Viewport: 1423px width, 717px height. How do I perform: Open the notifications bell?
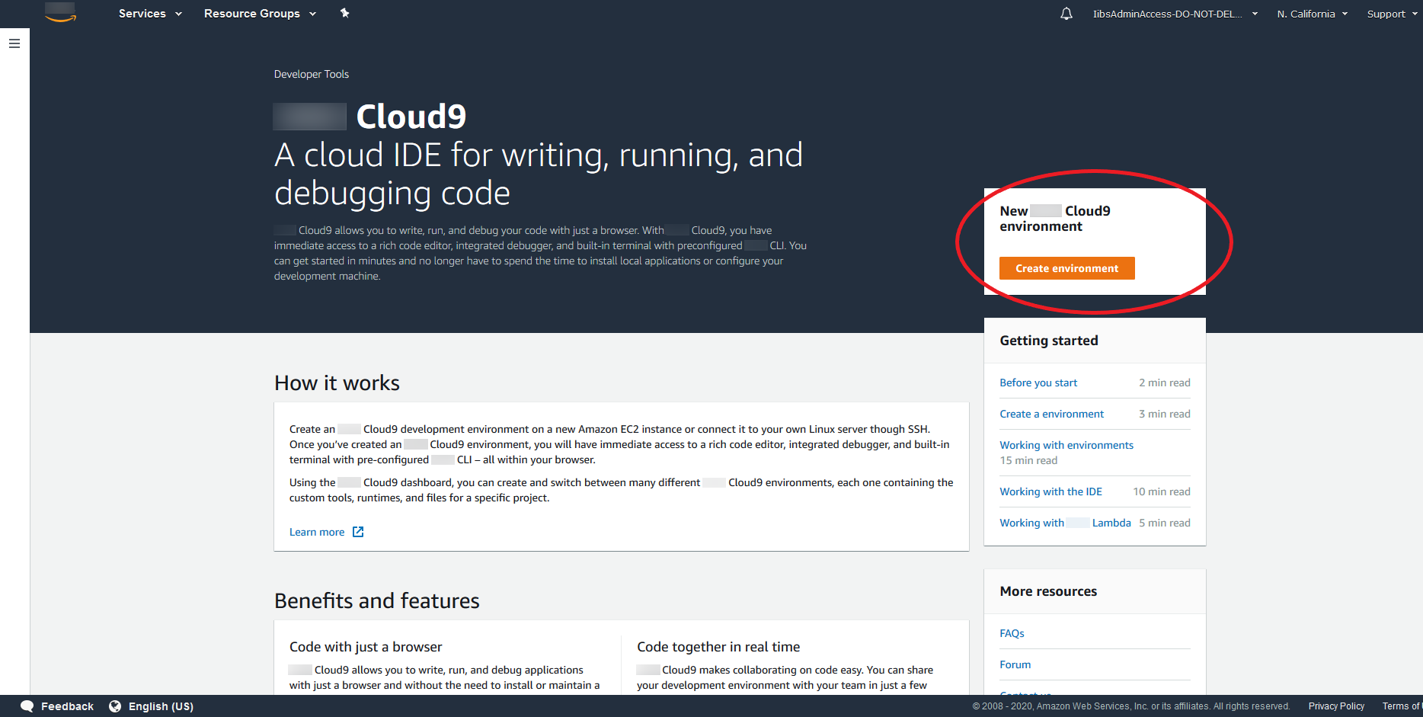pos(1066,14)
